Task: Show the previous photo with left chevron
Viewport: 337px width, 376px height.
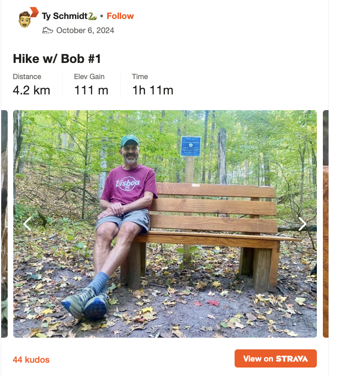Action: (x=27, y=224)
